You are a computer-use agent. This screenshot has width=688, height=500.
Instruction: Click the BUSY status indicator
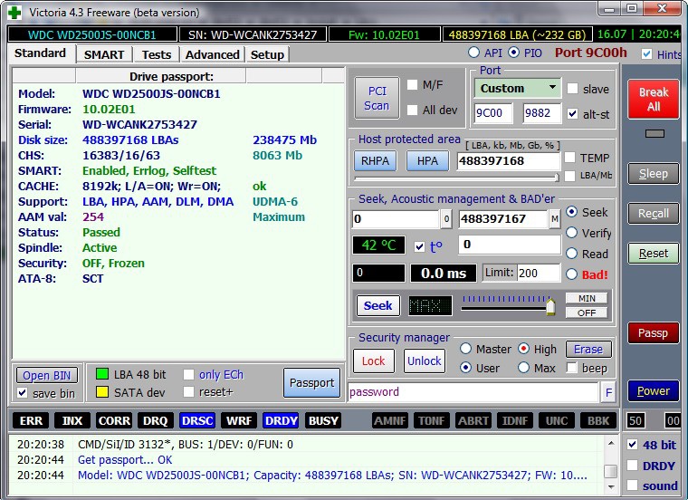[323, 420]
